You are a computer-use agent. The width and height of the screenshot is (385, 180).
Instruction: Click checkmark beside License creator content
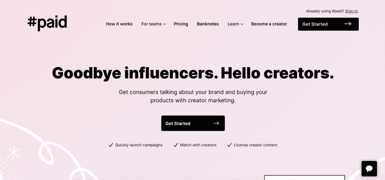coord(229,145)
